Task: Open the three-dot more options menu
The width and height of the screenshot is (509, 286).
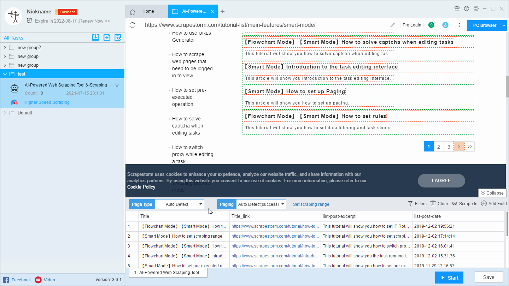Action: (x=460, y=25)
